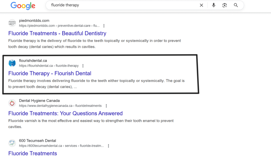Screen dimensions: 271x157
Task: Clear the search box text
Action: (201, 5)
